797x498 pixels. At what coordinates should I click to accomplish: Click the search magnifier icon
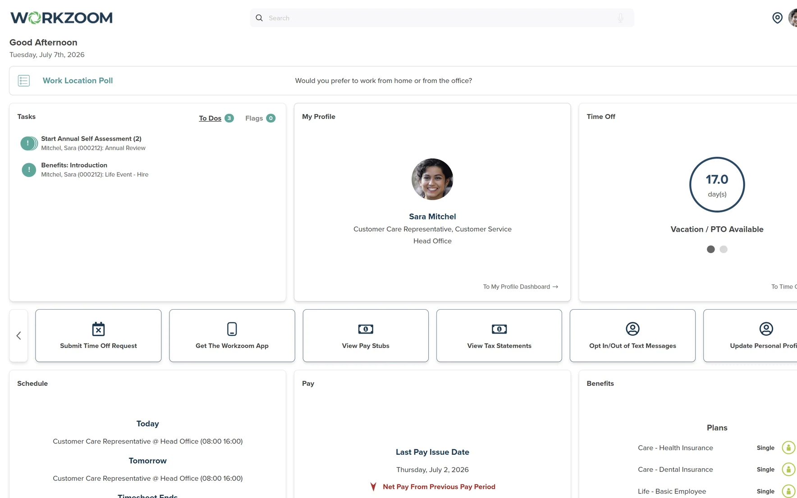tap(259, 18)
